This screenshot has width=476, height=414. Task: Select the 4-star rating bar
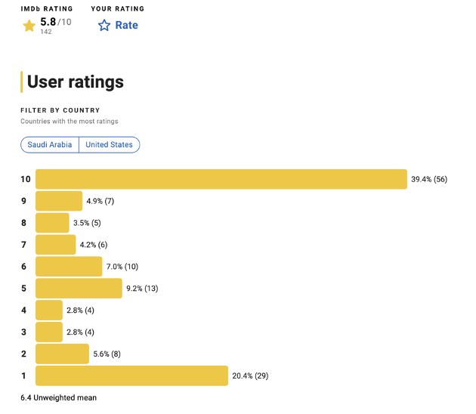(x=49, y=310)
